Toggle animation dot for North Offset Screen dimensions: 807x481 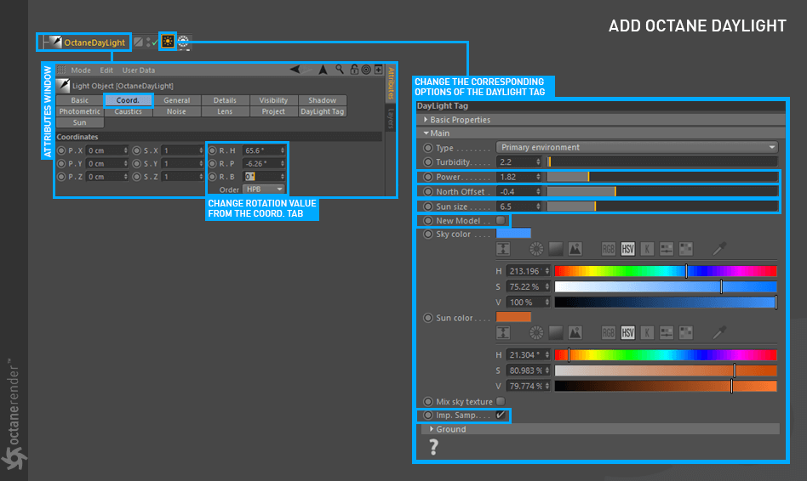tap(427, 192)
